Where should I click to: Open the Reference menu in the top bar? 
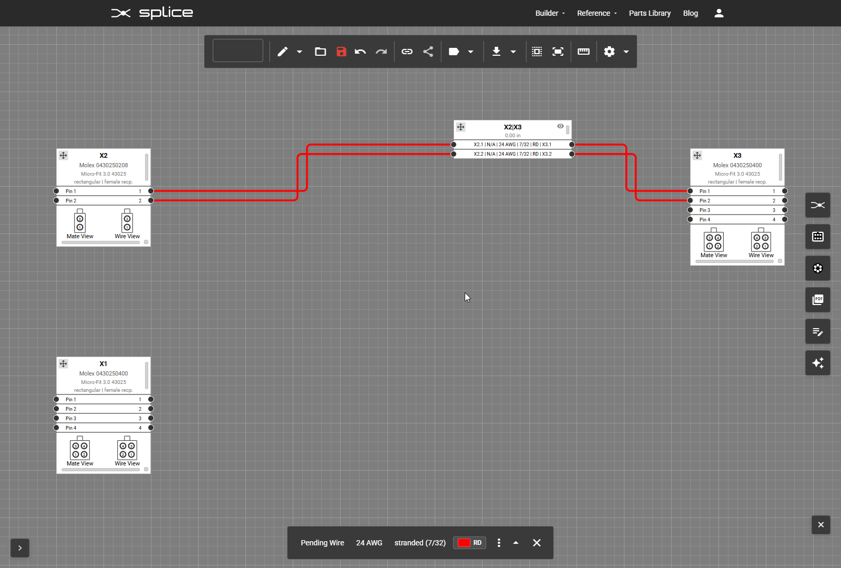(594, 13)
